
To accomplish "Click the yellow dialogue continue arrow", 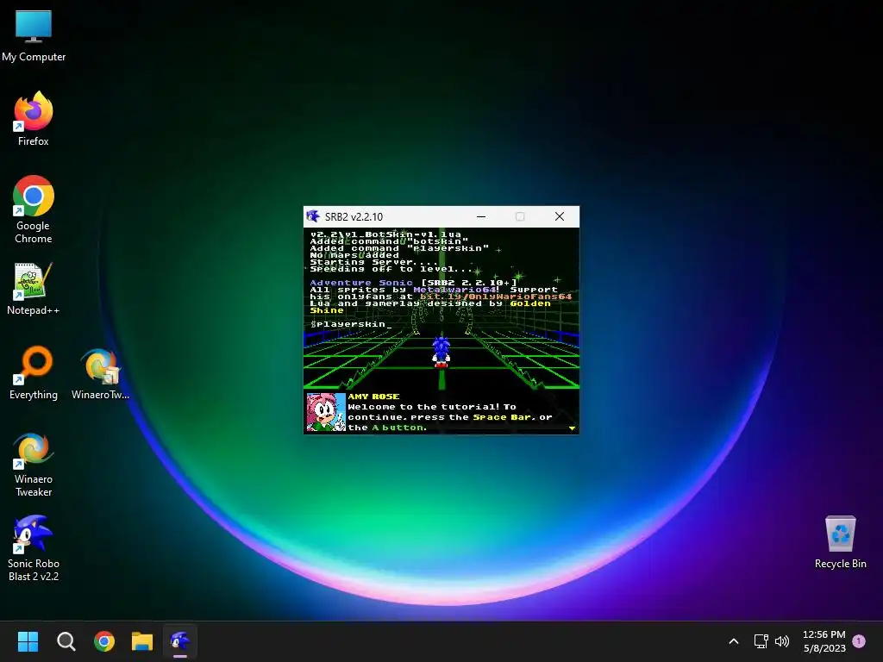I will [573, 428].
